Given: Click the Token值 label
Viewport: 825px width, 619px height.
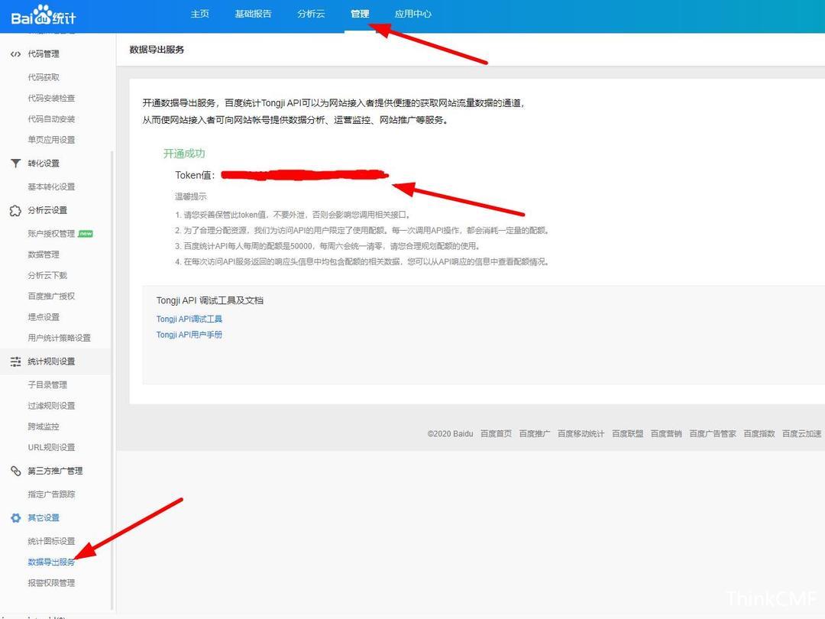Looking at the screenshot, I should 195,175.
